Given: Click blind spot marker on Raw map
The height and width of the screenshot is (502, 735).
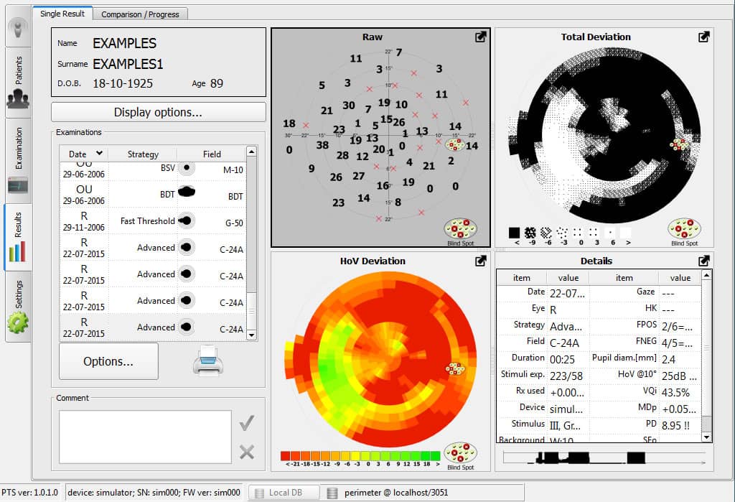Looking at the screenshot, I should [454, 144].
